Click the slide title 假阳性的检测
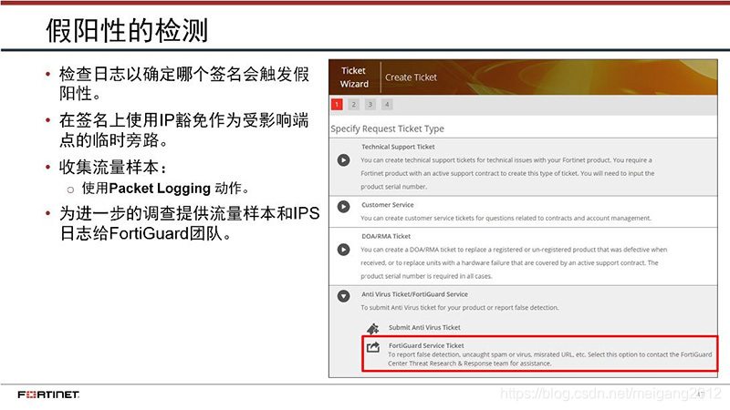Viewport: 730px width, 410px height. pyautogui.click(x=127, y=31)
